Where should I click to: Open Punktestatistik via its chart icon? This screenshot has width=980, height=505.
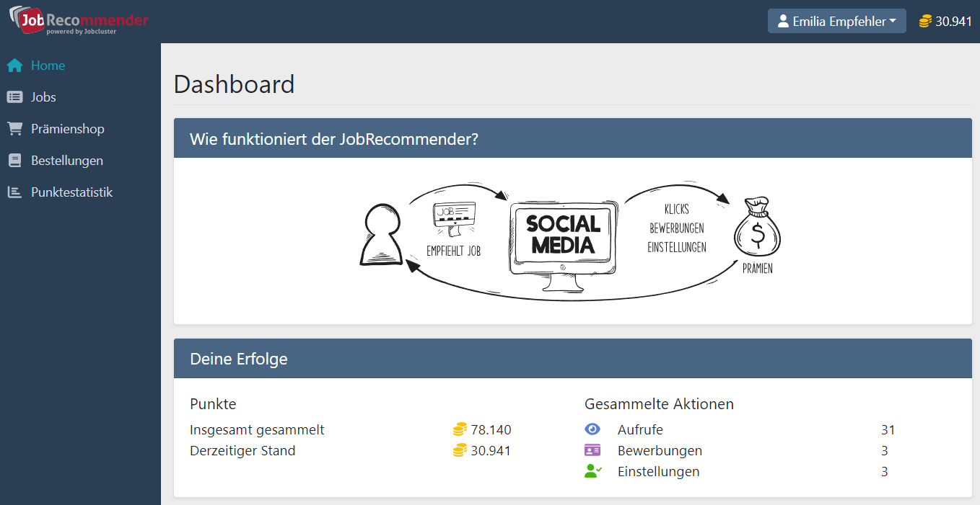click(14, 192)
